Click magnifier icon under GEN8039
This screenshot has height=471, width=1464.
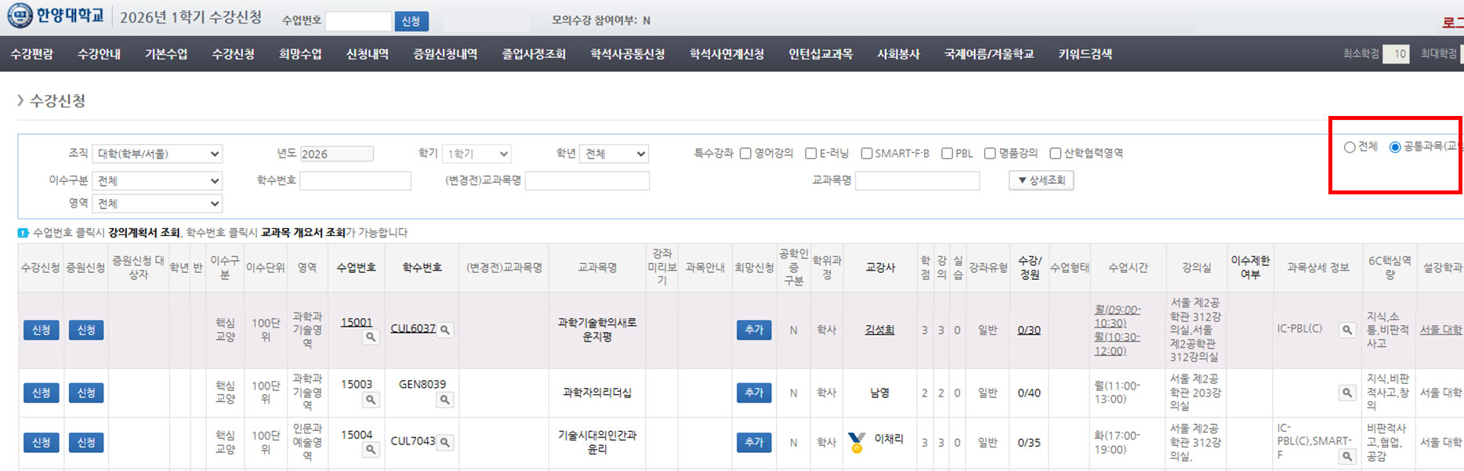coord(445,400)
